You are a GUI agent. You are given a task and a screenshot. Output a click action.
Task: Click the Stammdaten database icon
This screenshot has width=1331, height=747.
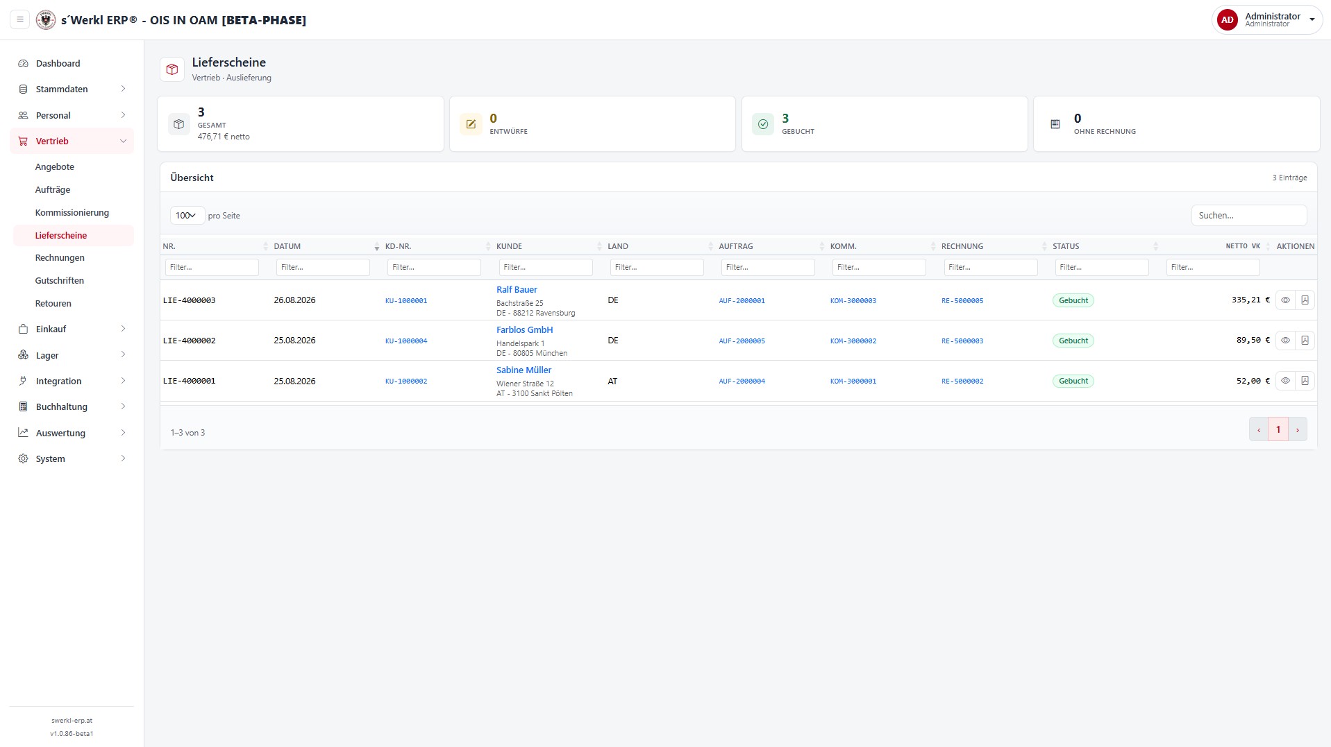point(23,89)
